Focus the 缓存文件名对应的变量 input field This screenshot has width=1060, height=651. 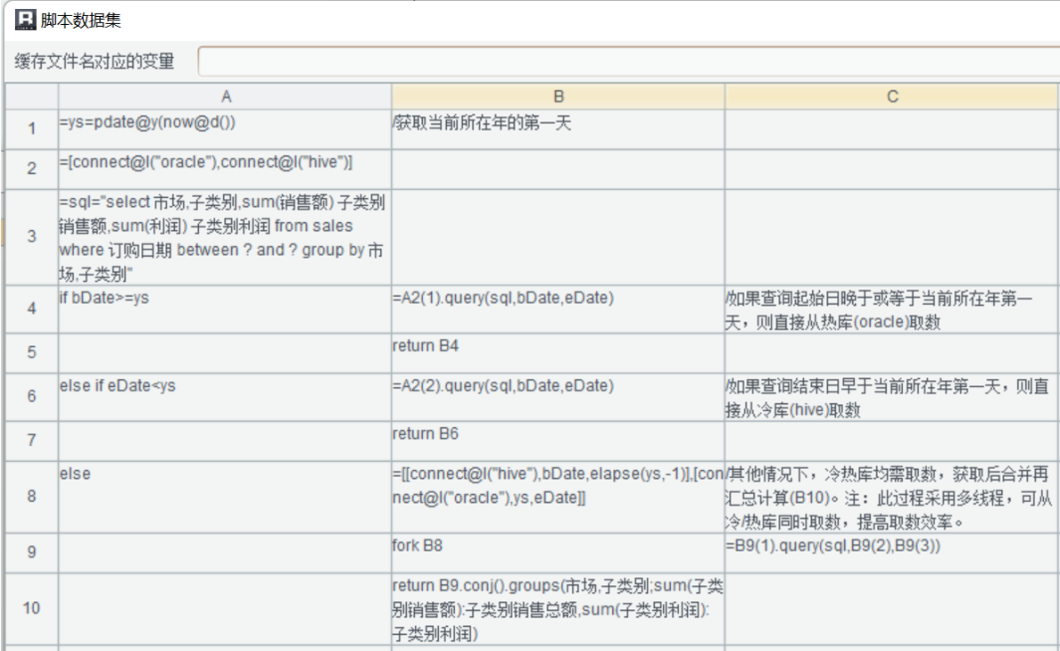tap(629, 62)
